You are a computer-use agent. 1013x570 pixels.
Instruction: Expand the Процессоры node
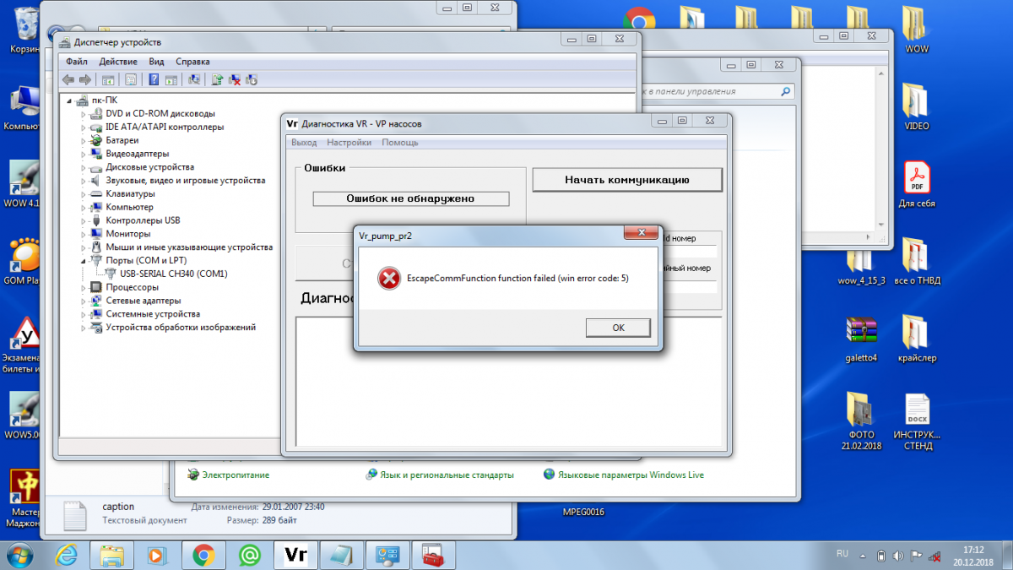(x=84, y=287)
